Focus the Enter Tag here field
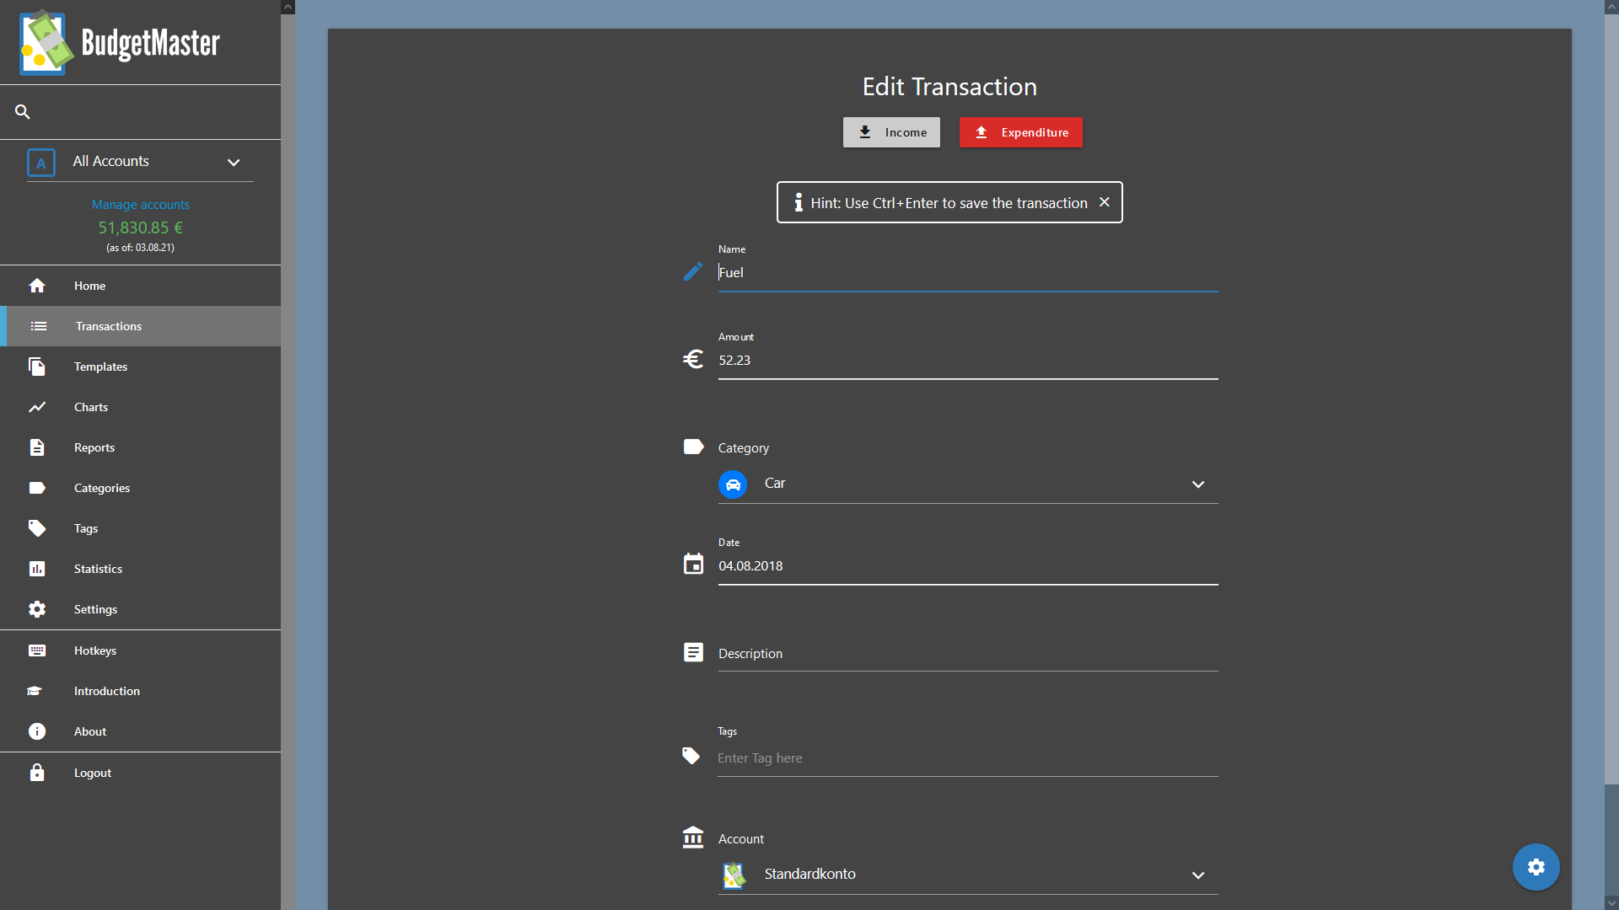1619x910 pixels. (968, 758)
